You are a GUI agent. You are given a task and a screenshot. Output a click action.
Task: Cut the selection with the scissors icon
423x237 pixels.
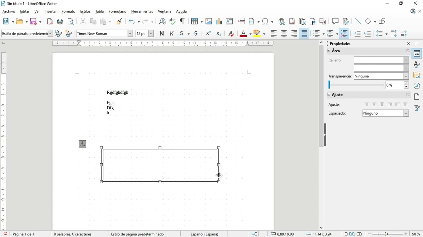coord(83,22)
